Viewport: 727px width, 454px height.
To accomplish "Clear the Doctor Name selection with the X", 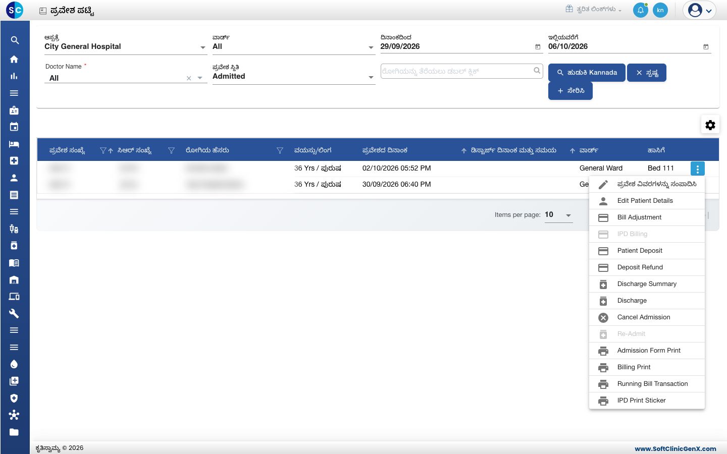I will 189,78.
